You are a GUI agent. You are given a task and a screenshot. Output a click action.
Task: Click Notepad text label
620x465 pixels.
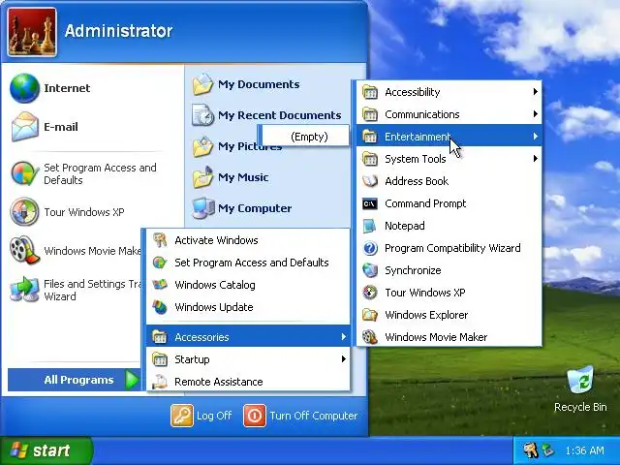(405, 226)
